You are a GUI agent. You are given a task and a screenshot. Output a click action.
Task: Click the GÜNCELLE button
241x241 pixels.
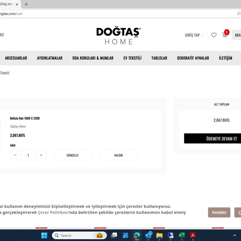tap(72, 155)
